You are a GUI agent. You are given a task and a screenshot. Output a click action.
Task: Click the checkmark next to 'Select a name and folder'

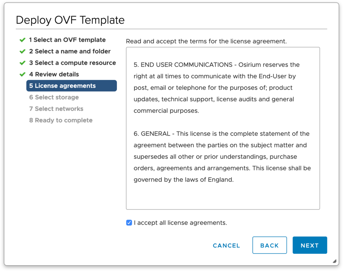(x=22, y=51)
